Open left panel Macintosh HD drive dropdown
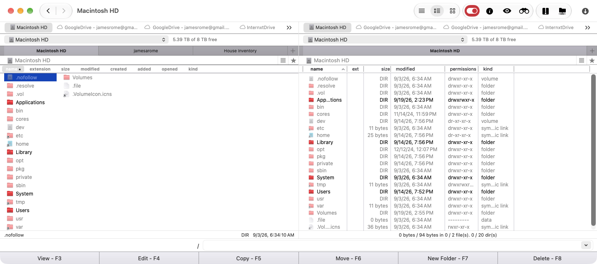 click(x=86, y=39)
